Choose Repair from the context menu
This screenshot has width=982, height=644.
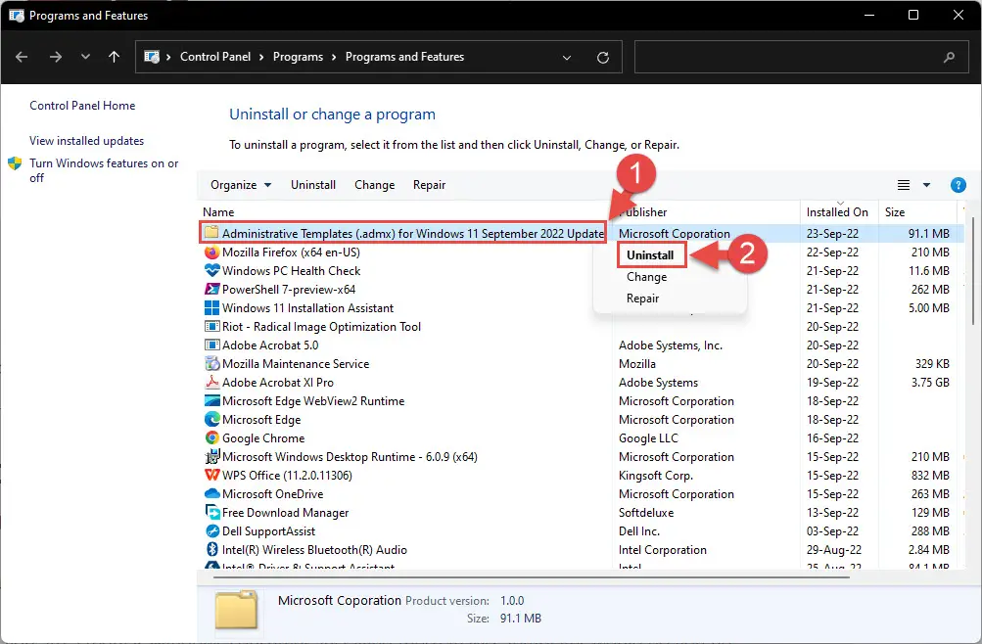point(642,299)
